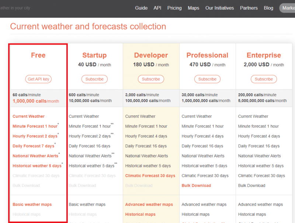Subscribe to the Developer plan
Image resolution: width=295 pixels, height=223 pixels.
(151, 79)
